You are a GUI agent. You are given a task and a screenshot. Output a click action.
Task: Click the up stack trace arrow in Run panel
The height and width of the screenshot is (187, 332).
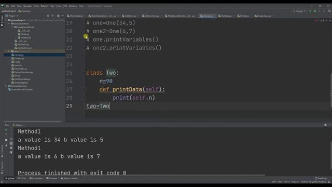point(11,129)
